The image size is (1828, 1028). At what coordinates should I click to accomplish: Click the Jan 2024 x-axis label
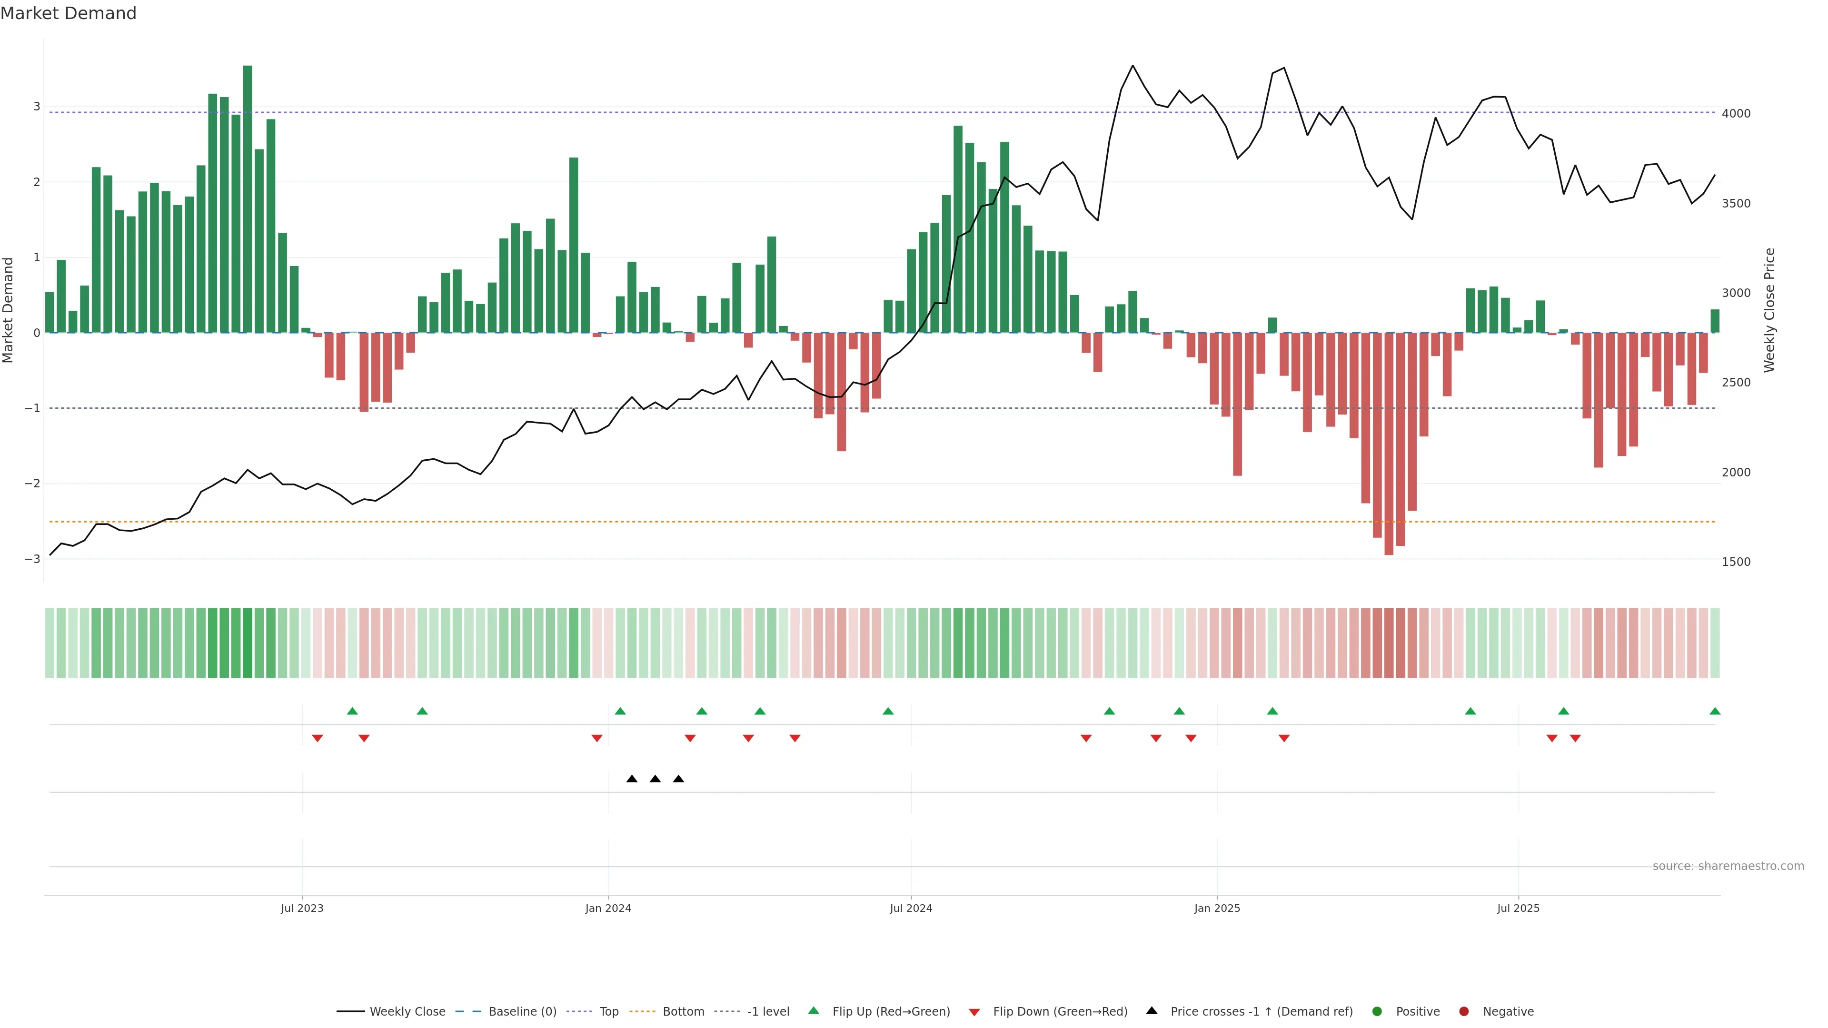(608, 908)
